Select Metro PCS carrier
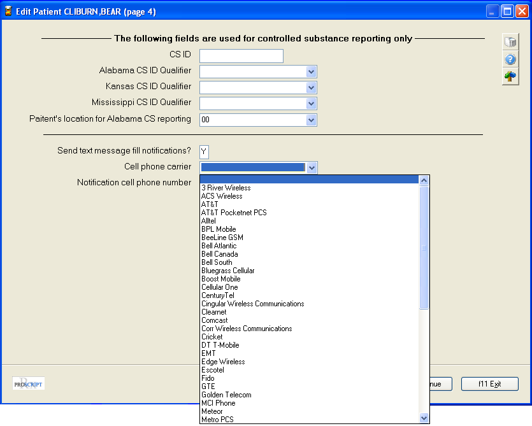532x426 pixels. click(310, 420)
